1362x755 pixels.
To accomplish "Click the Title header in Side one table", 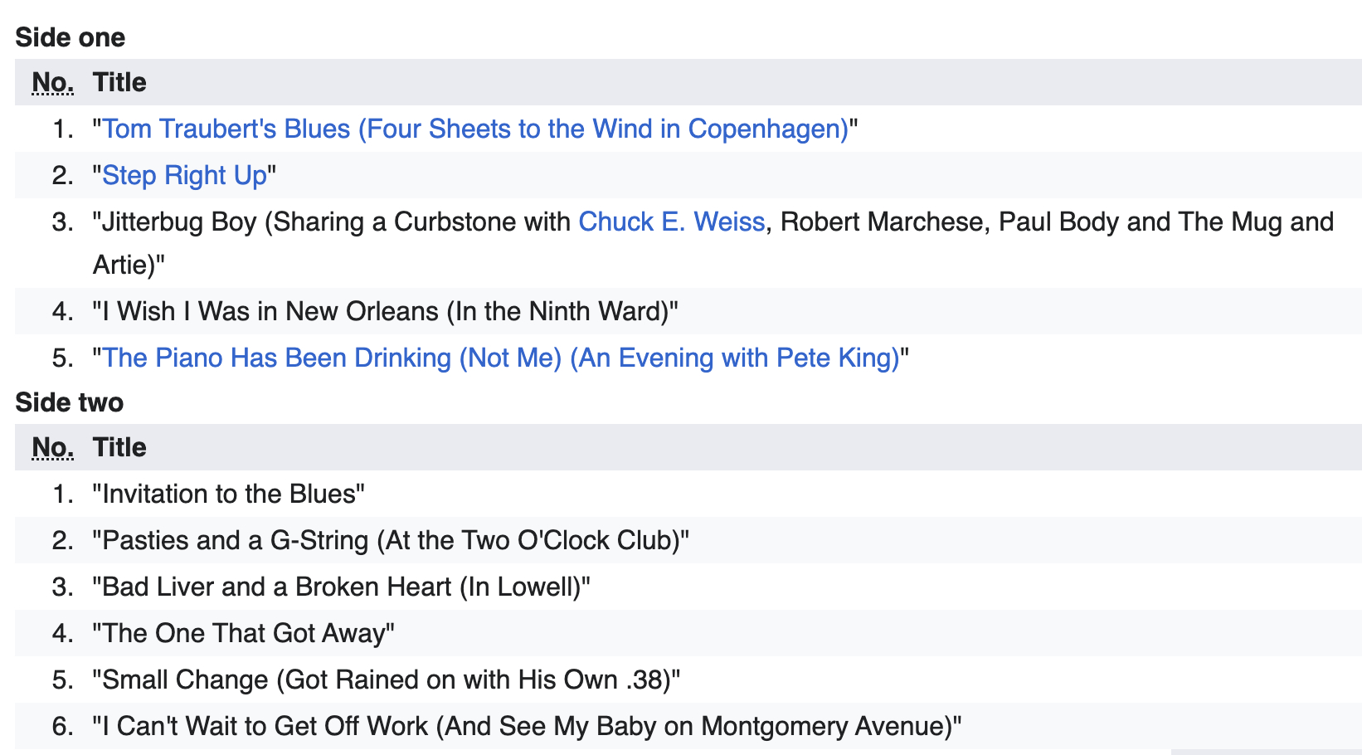I will coord(119,83).
